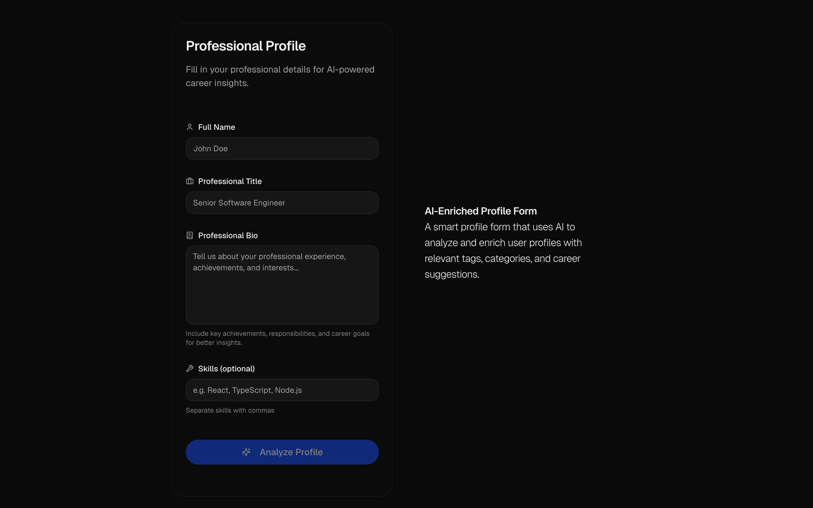Click the briefcase icon next to Professional Title
813x508 pixels.
click(190, 181)
